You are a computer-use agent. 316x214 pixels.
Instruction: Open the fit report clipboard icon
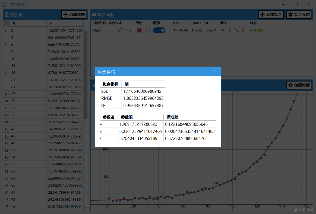pyautogui.click(x=230, y=30)
